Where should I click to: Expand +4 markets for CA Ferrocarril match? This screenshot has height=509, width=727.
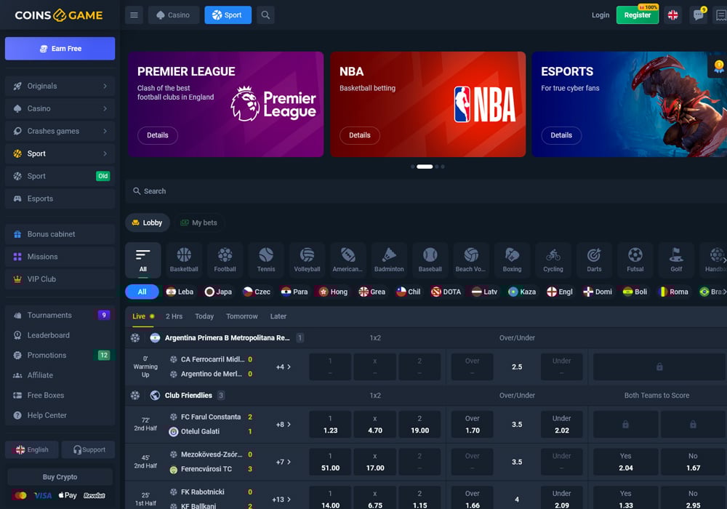tap(284, 367)
